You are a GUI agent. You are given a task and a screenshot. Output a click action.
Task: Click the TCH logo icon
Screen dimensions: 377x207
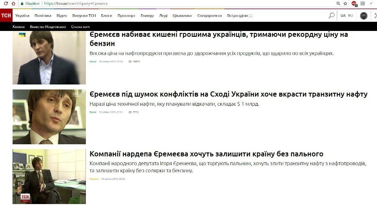click(x=6, y=15)
